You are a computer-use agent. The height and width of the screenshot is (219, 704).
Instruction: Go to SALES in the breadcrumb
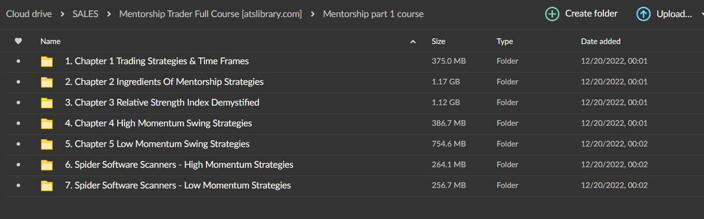click(x=86, y=14)
